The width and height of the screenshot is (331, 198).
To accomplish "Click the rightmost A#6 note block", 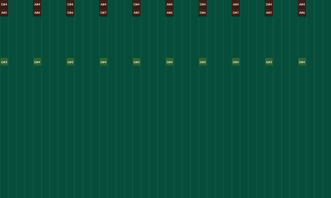I will pos(302,13).
